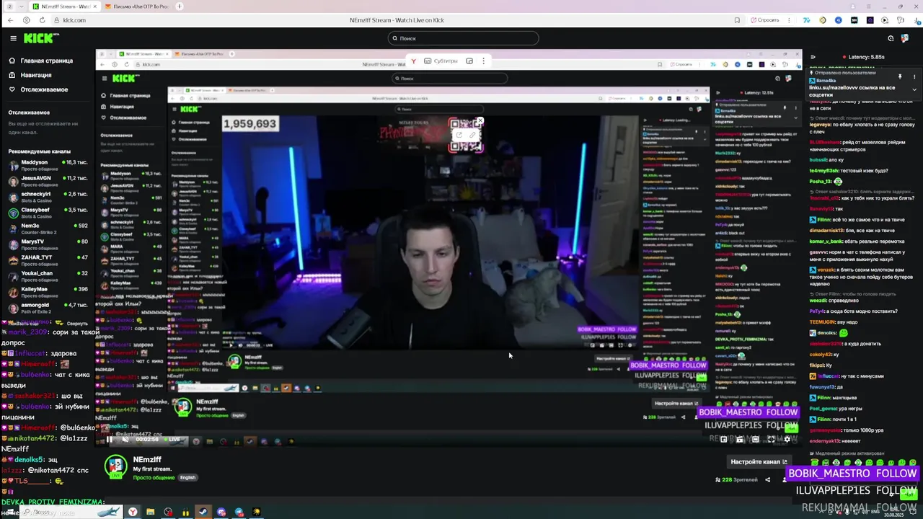Switch input language via ENG in system tray
The width and height of the screenshot is (923, 519).
(x=875, y=512)
